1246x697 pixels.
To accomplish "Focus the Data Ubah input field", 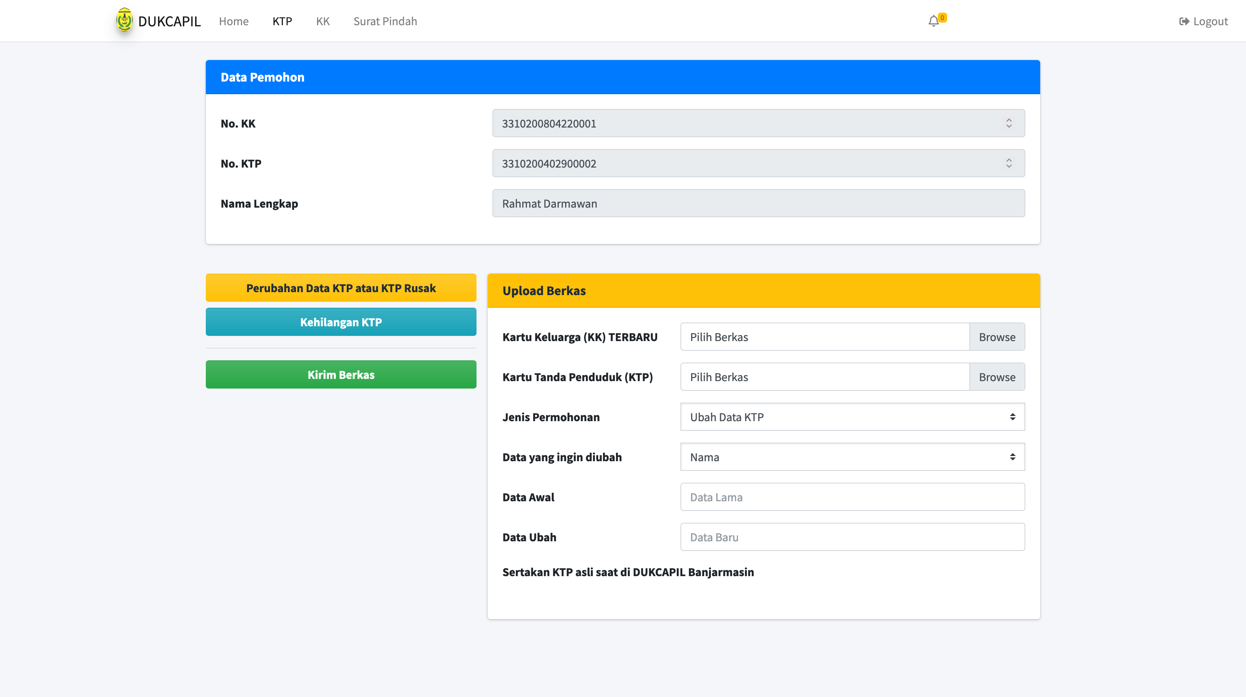I will pyautogui.click(x=852, y=537).
